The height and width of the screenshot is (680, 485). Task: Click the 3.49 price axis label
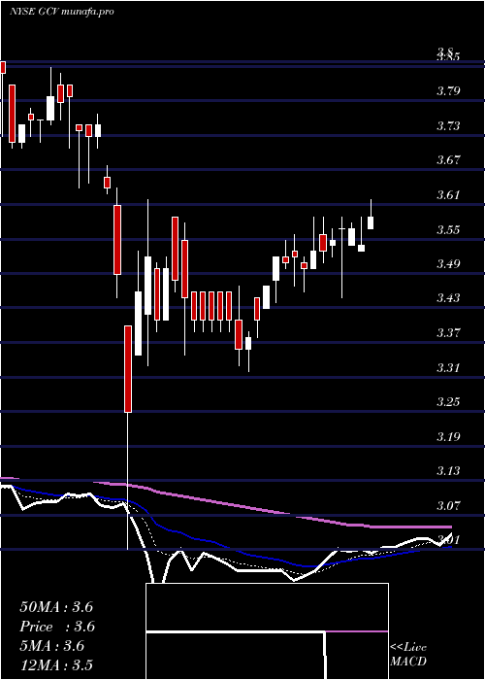tap(448, 263)
